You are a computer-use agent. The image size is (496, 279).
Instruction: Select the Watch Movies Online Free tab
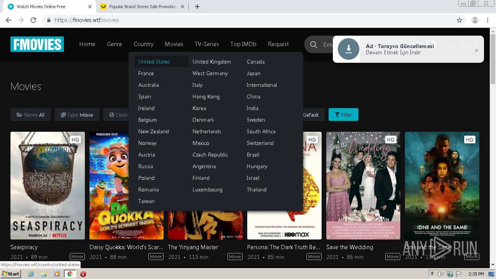click(50, 7)
